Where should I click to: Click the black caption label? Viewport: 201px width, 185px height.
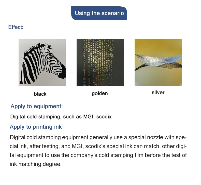coord(40,94)
